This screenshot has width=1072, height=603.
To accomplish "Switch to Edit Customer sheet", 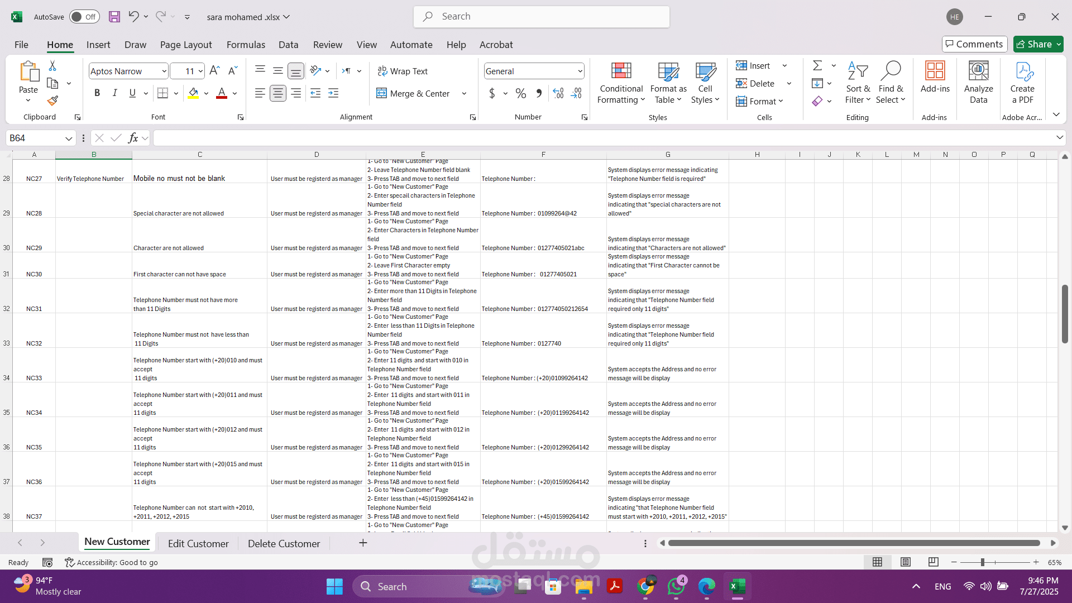I will pyautogui.click(x=198, y=543).
